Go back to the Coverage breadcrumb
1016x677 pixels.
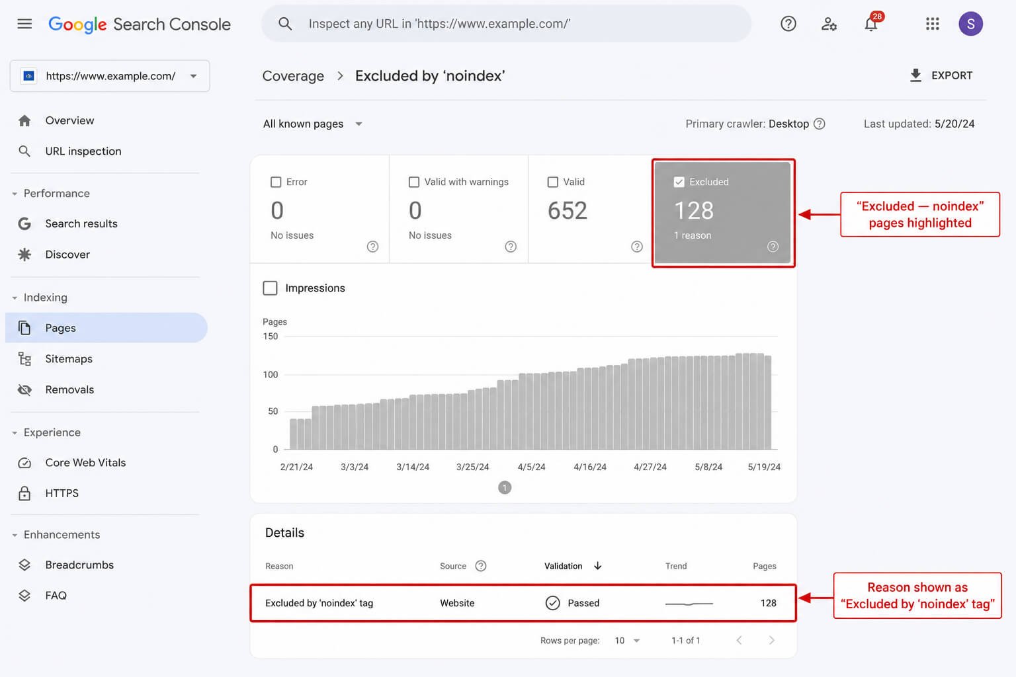click(293, 76)
